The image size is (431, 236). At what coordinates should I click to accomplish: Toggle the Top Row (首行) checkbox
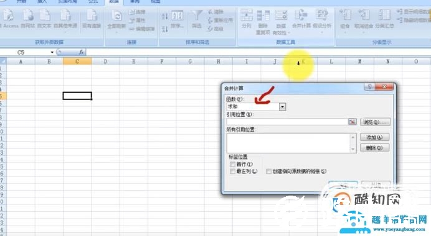click(232, 164)
